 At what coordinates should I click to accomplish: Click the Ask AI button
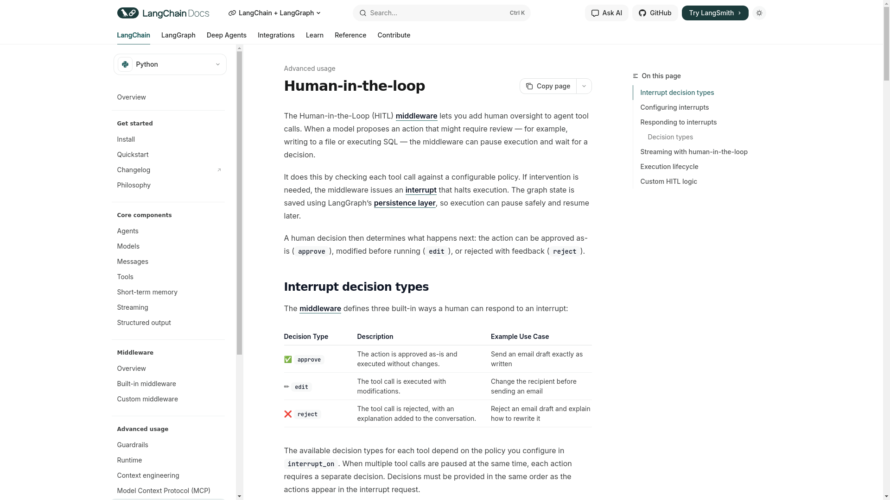pyautogui.click(x=607, y=13)
